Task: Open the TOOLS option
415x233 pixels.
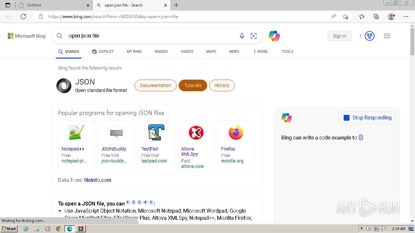Action: click(x=288, y=51)
